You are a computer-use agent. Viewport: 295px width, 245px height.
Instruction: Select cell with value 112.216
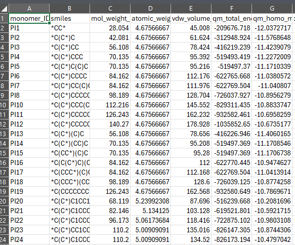point(110,105)
